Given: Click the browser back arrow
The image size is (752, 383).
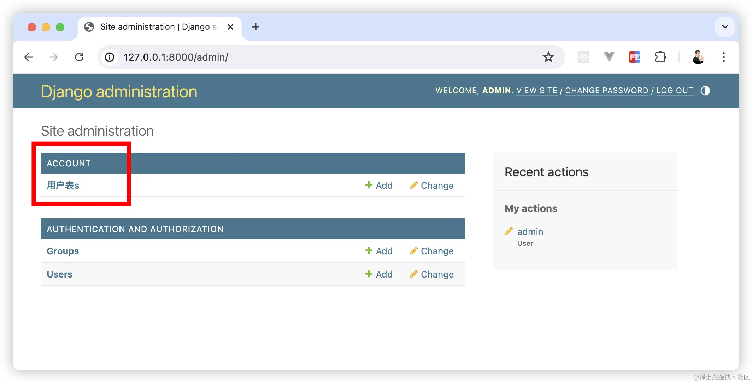Looking at the screenshot, I should (29, 57).
